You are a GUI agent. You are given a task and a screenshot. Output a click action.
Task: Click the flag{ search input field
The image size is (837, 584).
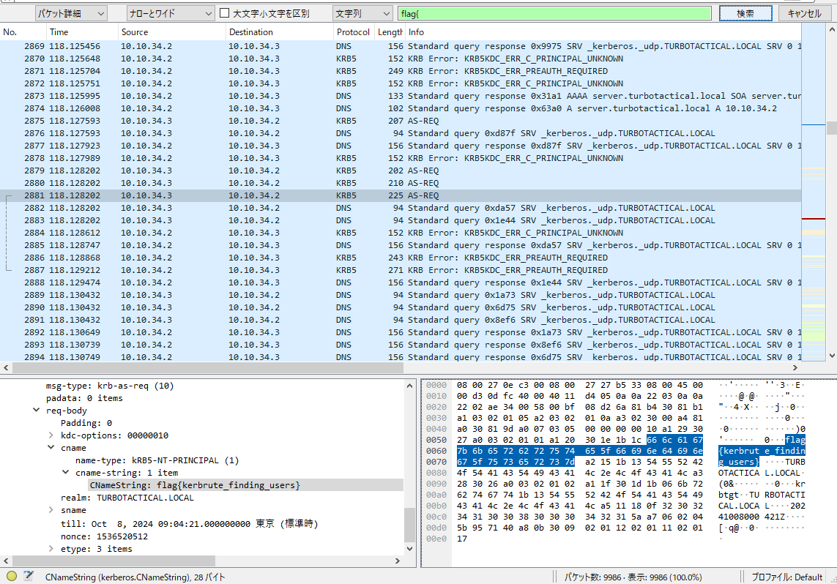click(554, 13)
